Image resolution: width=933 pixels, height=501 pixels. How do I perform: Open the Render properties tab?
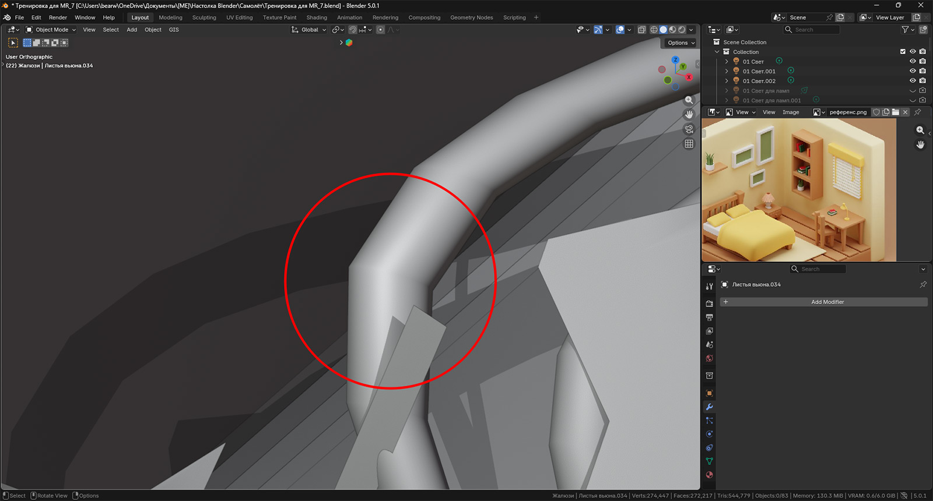[709, 304]
